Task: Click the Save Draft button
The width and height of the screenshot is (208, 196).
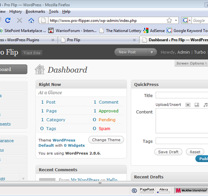Action: (168, 152)
